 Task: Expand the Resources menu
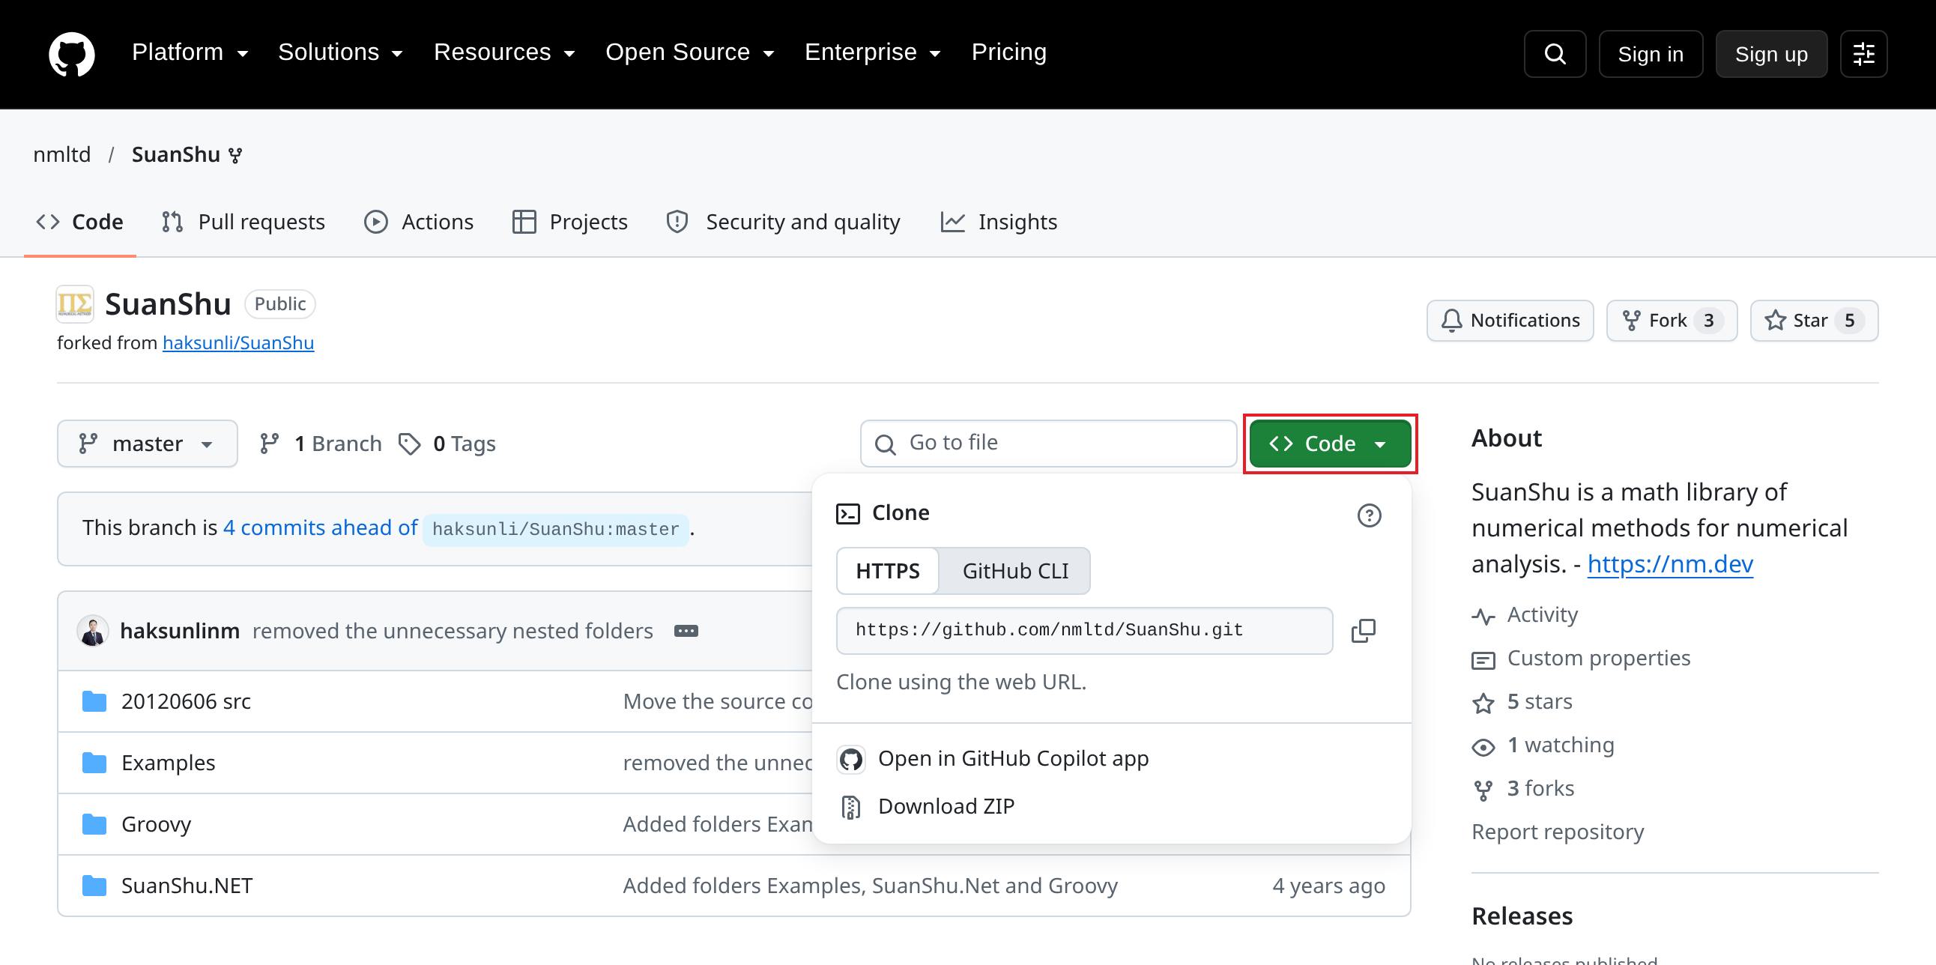505,52
